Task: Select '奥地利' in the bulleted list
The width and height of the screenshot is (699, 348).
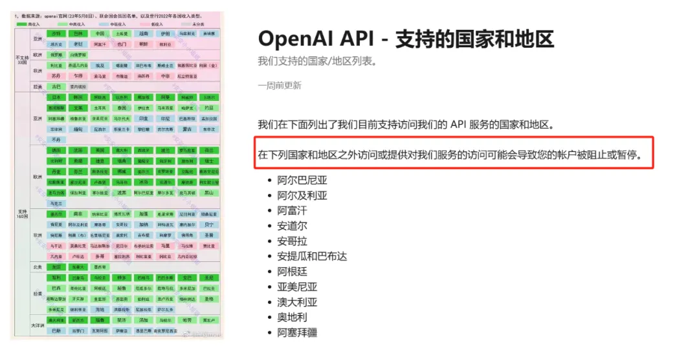Action: (x=292, y=317)
